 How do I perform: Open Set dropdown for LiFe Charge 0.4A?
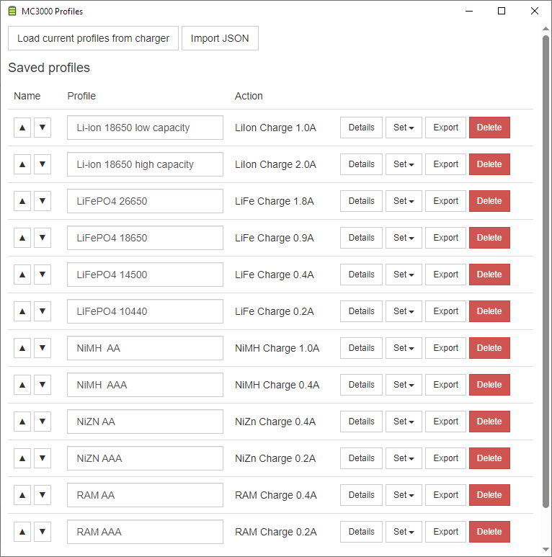tap(404, 275)
